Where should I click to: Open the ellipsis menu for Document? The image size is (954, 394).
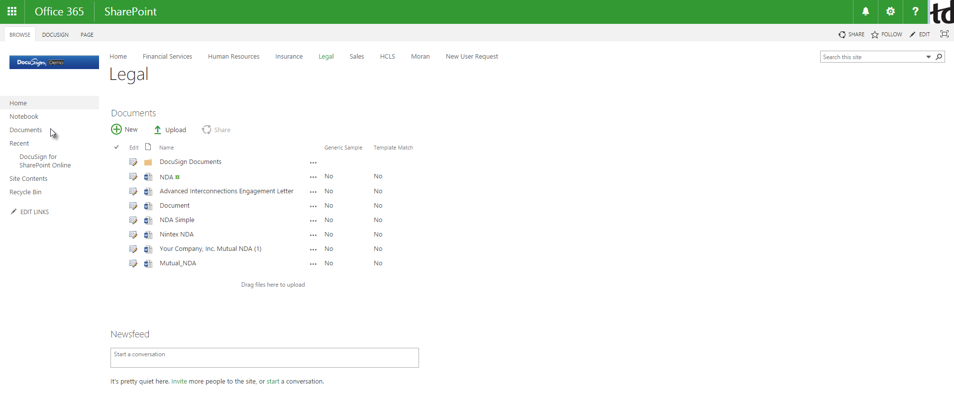click(313, 206)
